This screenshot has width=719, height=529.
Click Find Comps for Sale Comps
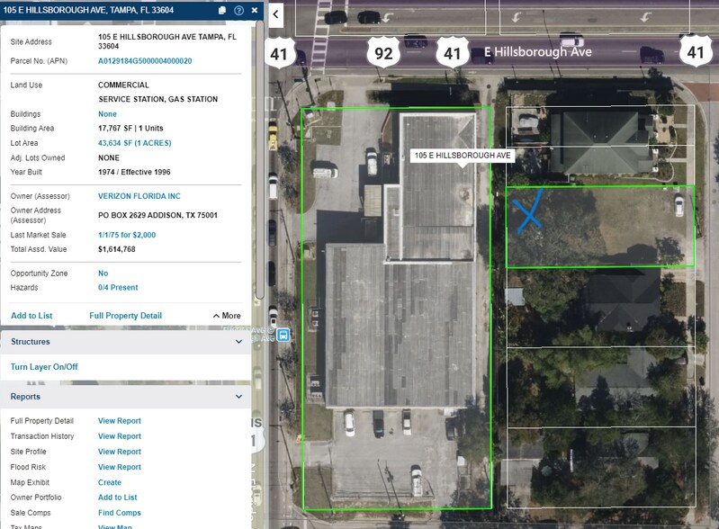(x=119, y=513)
